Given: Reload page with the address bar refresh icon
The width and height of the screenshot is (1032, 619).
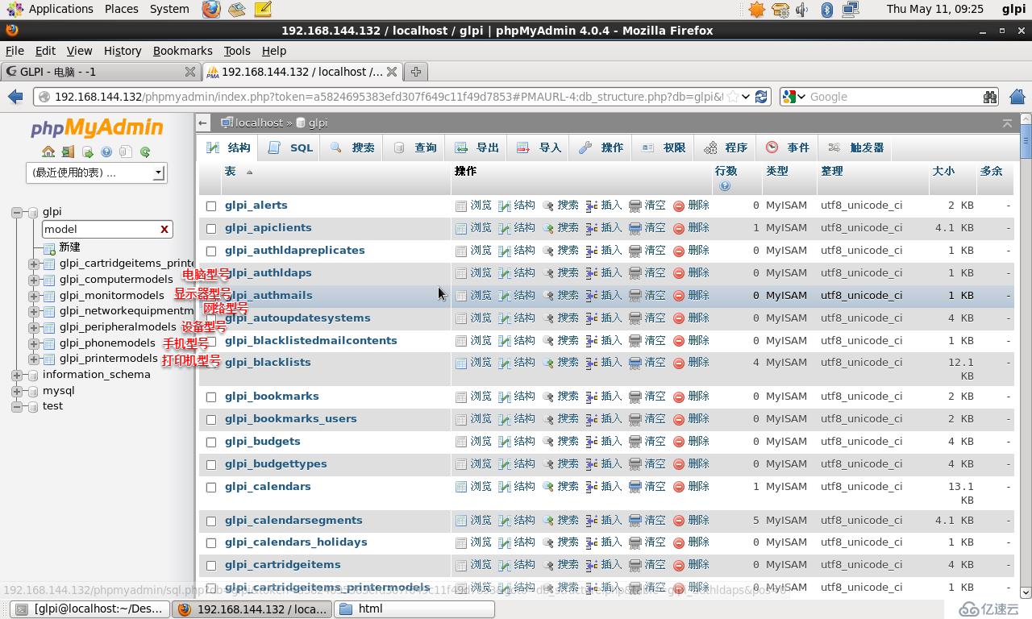Looking at the screenshot, I should [761, 97].
